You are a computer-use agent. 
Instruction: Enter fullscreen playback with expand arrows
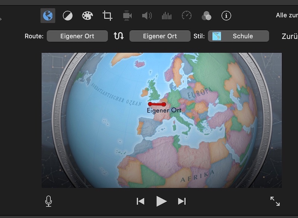pos(275,201)
